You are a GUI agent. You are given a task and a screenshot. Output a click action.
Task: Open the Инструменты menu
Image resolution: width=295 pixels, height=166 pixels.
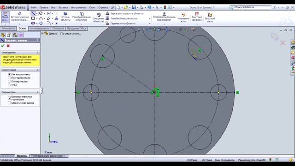78,7
